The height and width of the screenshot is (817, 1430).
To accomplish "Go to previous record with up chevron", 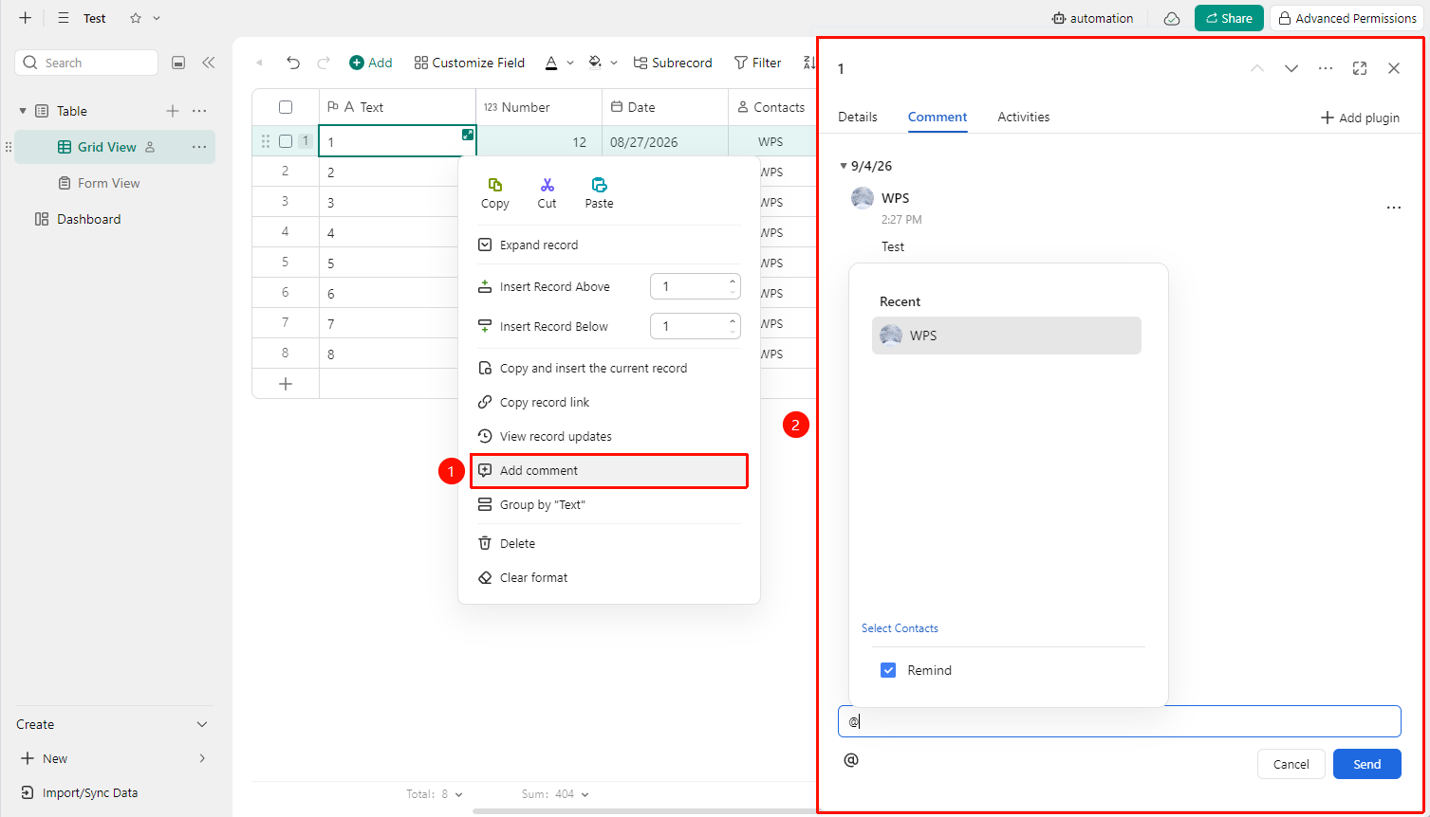I will pos(1257,68).
